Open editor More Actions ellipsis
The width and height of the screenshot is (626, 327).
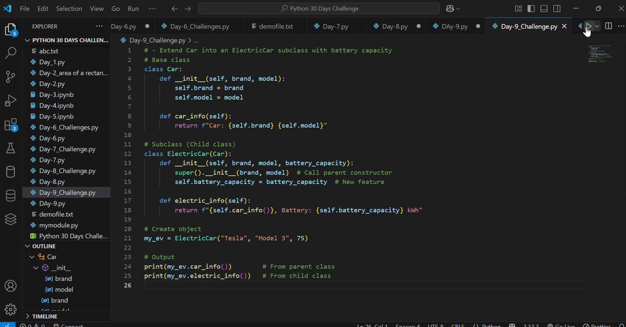(x=620, y=27)
